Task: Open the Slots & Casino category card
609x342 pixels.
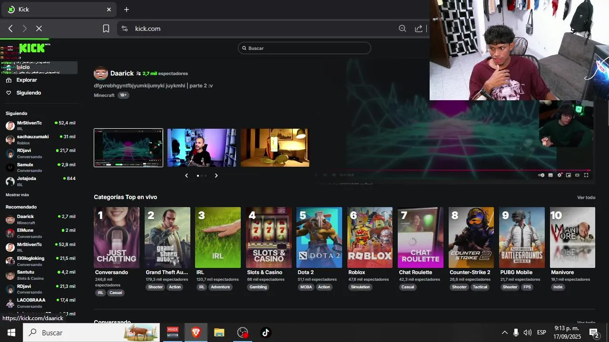Action: click(269, 237)
